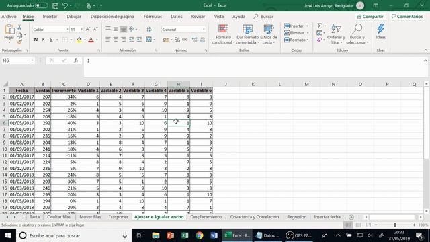Screen dimensions: 430x242
Task: Click the fill color bucket icon
Action: coord(79,40)
